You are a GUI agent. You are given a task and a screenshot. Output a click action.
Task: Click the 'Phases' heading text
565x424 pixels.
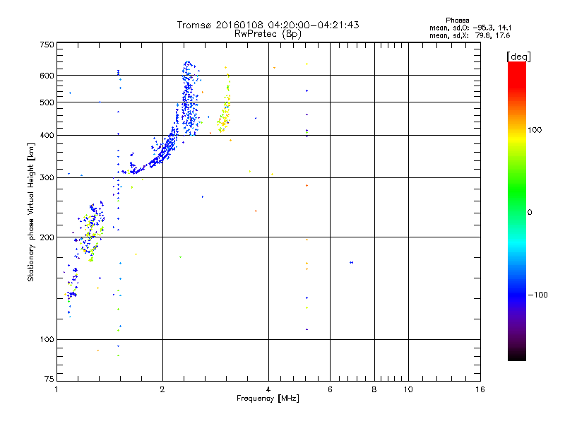click(x=457, y=20)
